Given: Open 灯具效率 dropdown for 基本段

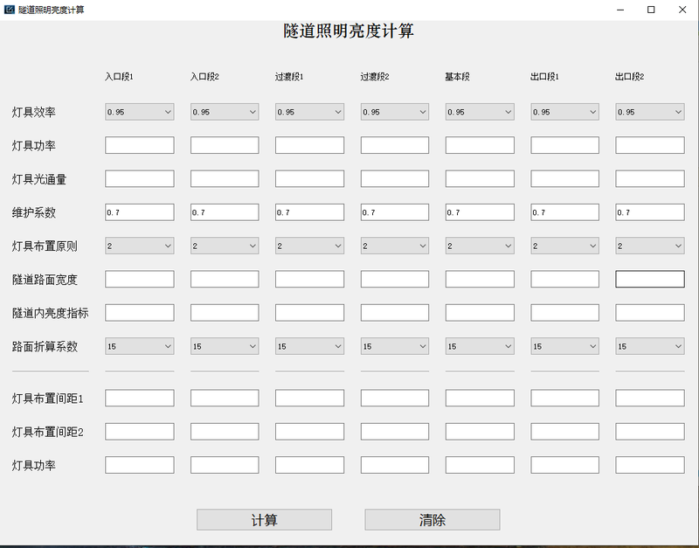Looking at the screenshot, I should pos(480,112).
